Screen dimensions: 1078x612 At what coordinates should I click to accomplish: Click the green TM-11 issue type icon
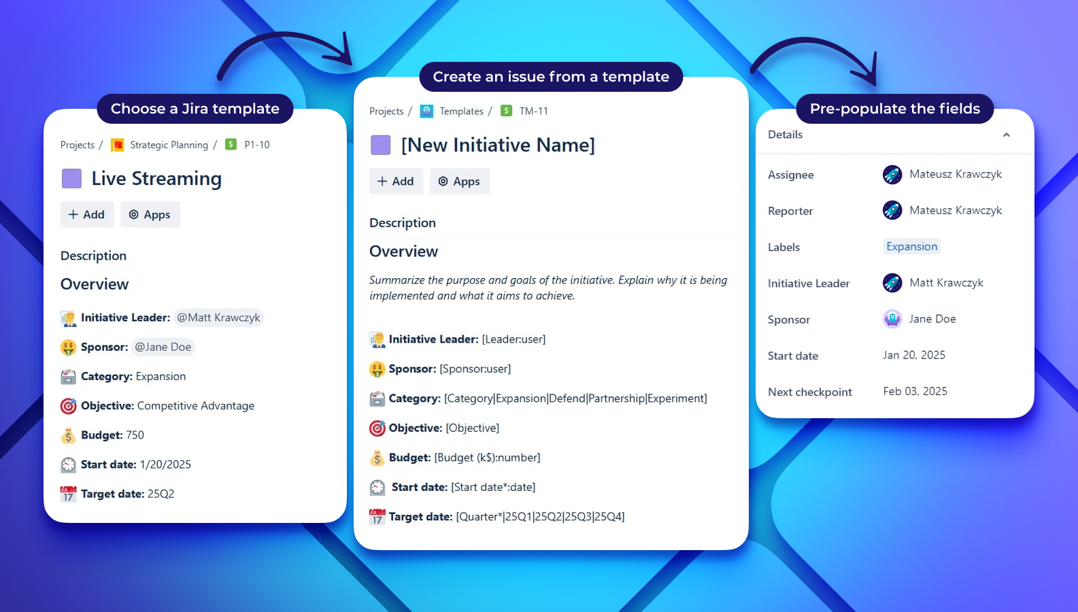pyautogui.click(x=507, y=111)
